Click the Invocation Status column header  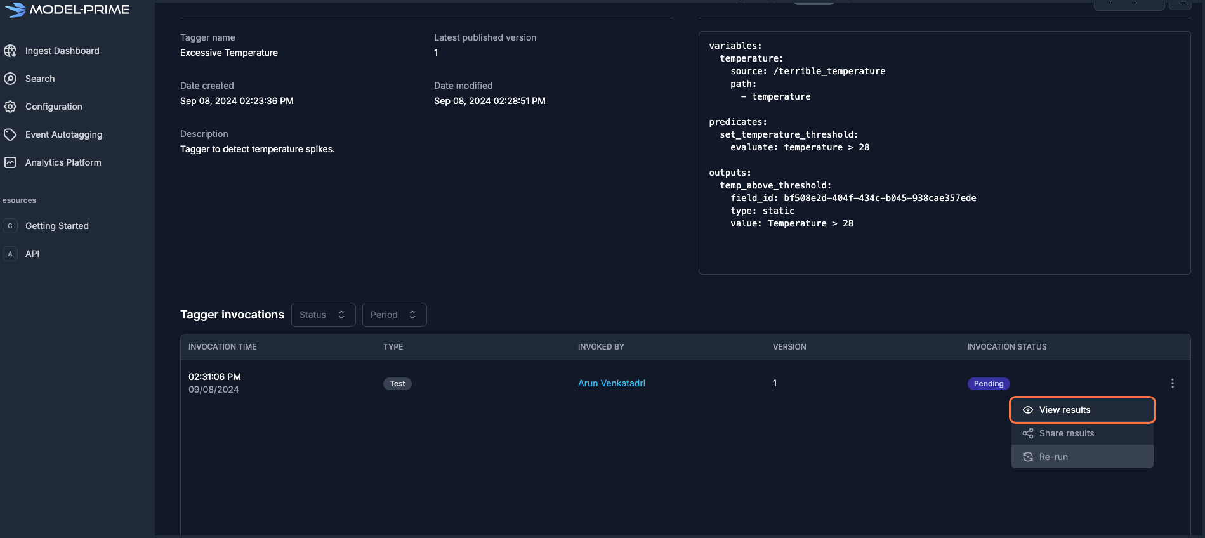[x=1007, y=347]
